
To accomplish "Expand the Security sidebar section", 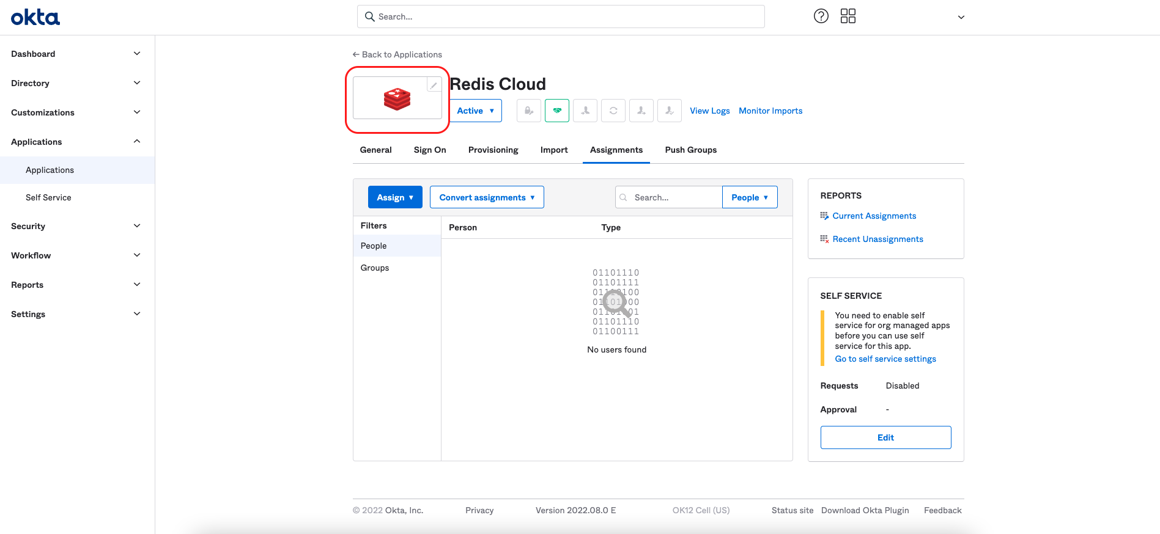I will [x=76, y=226].
